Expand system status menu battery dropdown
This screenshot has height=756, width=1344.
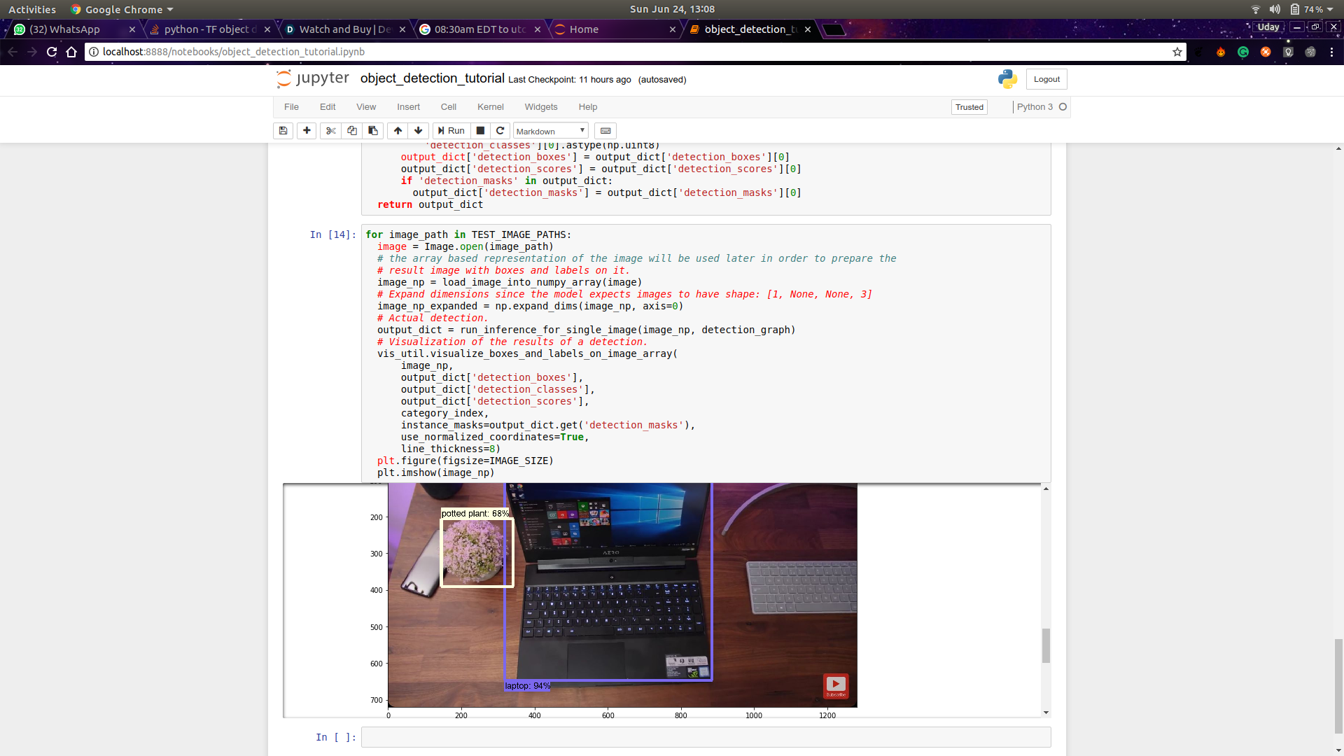tap(1329, 9)
